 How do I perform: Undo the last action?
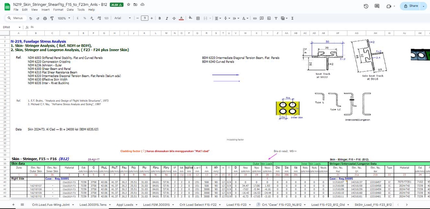click(31, 18)
